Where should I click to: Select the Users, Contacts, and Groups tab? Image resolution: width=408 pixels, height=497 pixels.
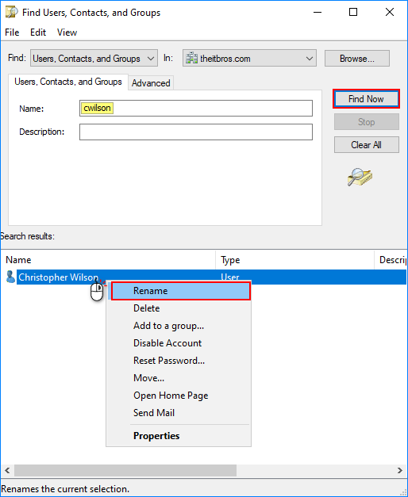68,82
